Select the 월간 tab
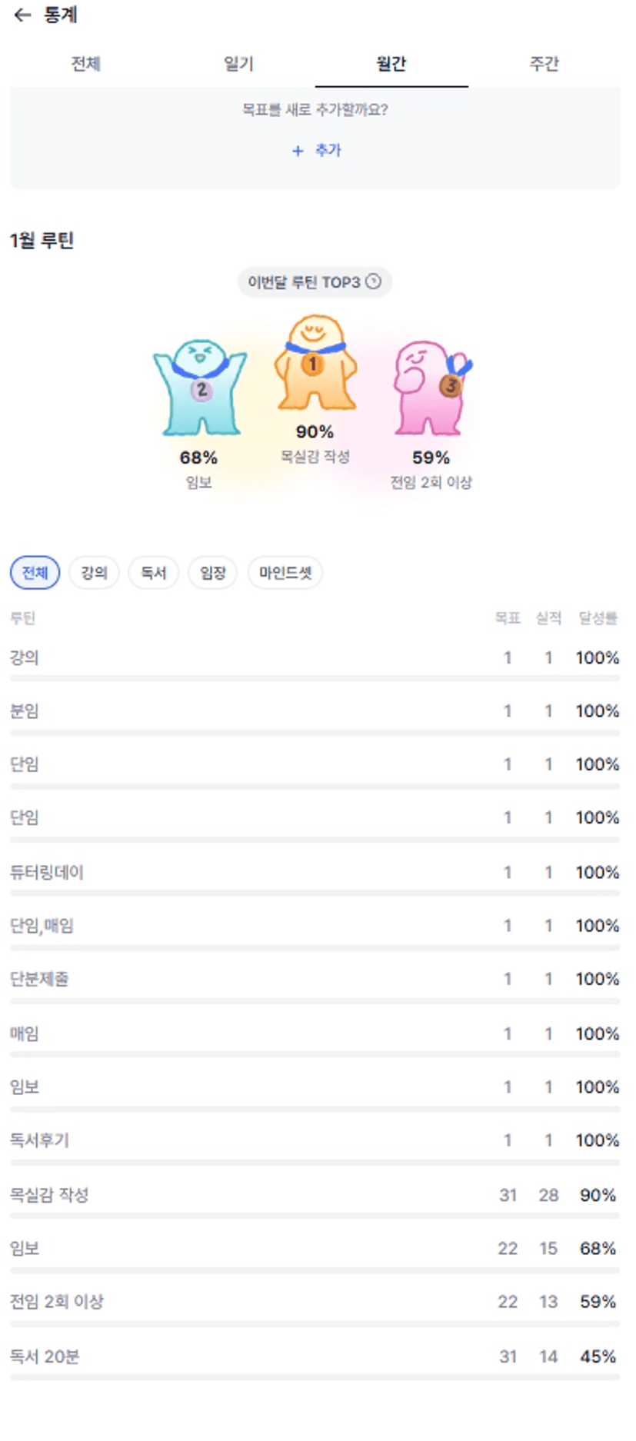Viewport: 636px width, 1441px height. point(391,64)
